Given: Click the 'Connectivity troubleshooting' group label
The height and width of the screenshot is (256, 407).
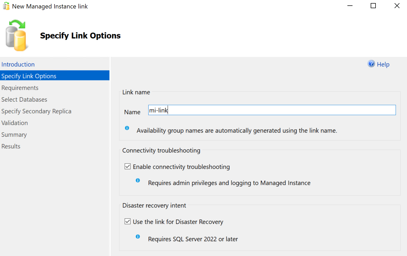Looking at the screenshot, I should [x=161, y=150].
